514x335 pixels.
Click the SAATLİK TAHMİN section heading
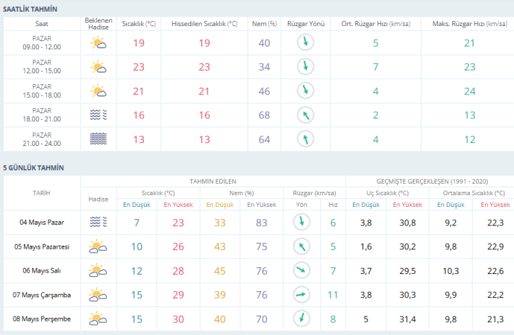[30, 9]
